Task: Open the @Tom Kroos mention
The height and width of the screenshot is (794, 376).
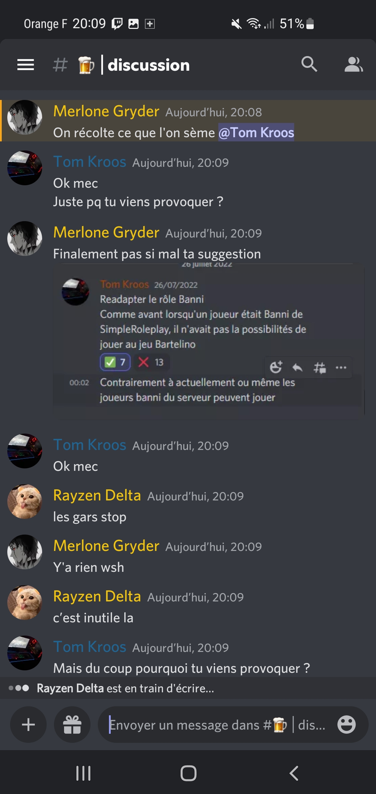Action: click(256, 132)
